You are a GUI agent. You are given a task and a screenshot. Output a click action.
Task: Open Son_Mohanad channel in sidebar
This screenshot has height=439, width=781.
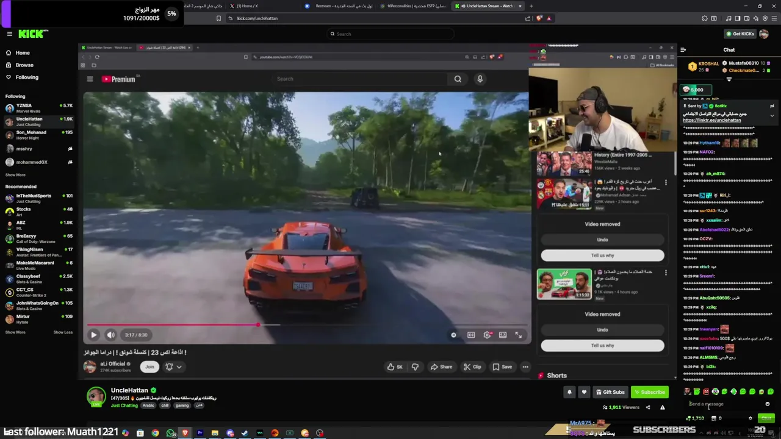(38, 135)
